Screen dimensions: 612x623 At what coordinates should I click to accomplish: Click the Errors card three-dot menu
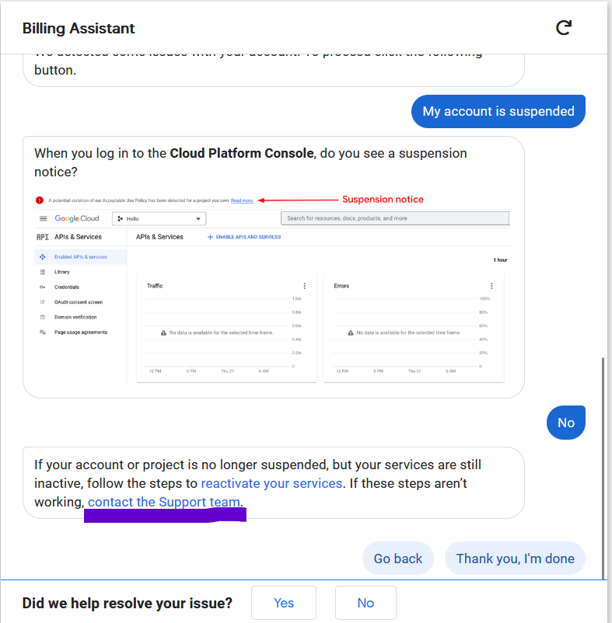(491, 286)
